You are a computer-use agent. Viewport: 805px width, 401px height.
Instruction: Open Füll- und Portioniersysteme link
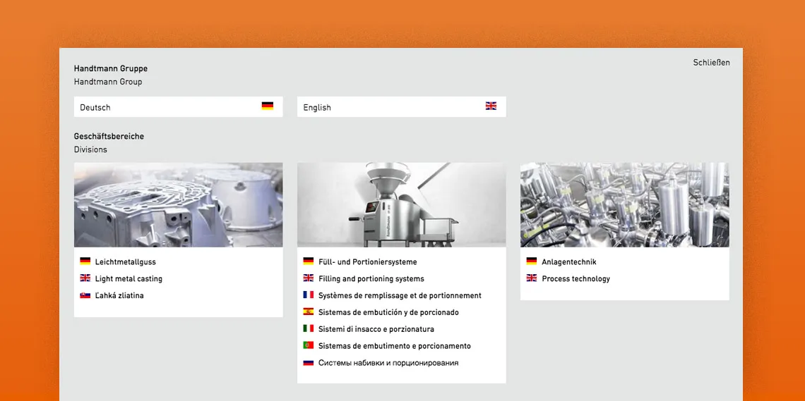[x=368, y=261]
